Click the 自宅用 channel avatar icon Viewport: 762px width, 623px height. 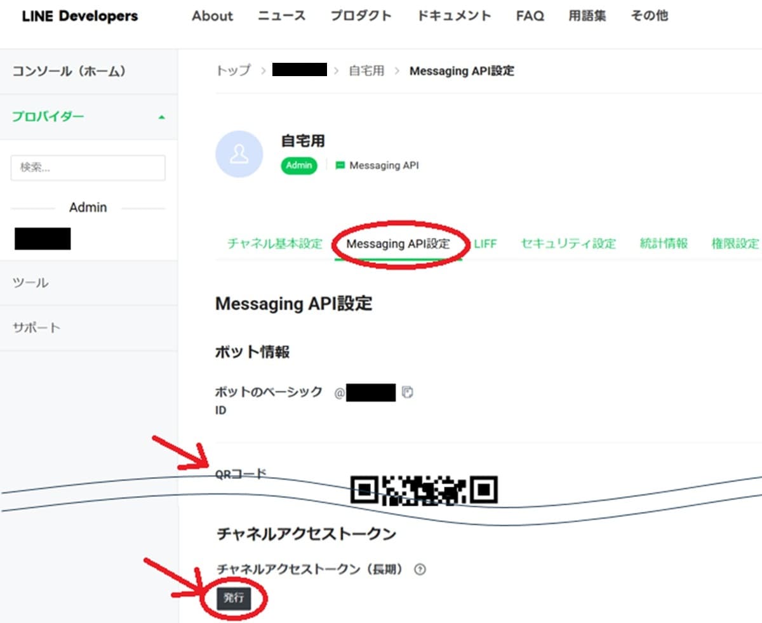[x=239, y=154]
